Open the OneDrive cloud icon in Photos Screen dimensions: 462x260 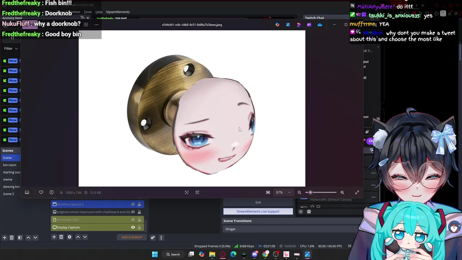click(x=320, y=25)
